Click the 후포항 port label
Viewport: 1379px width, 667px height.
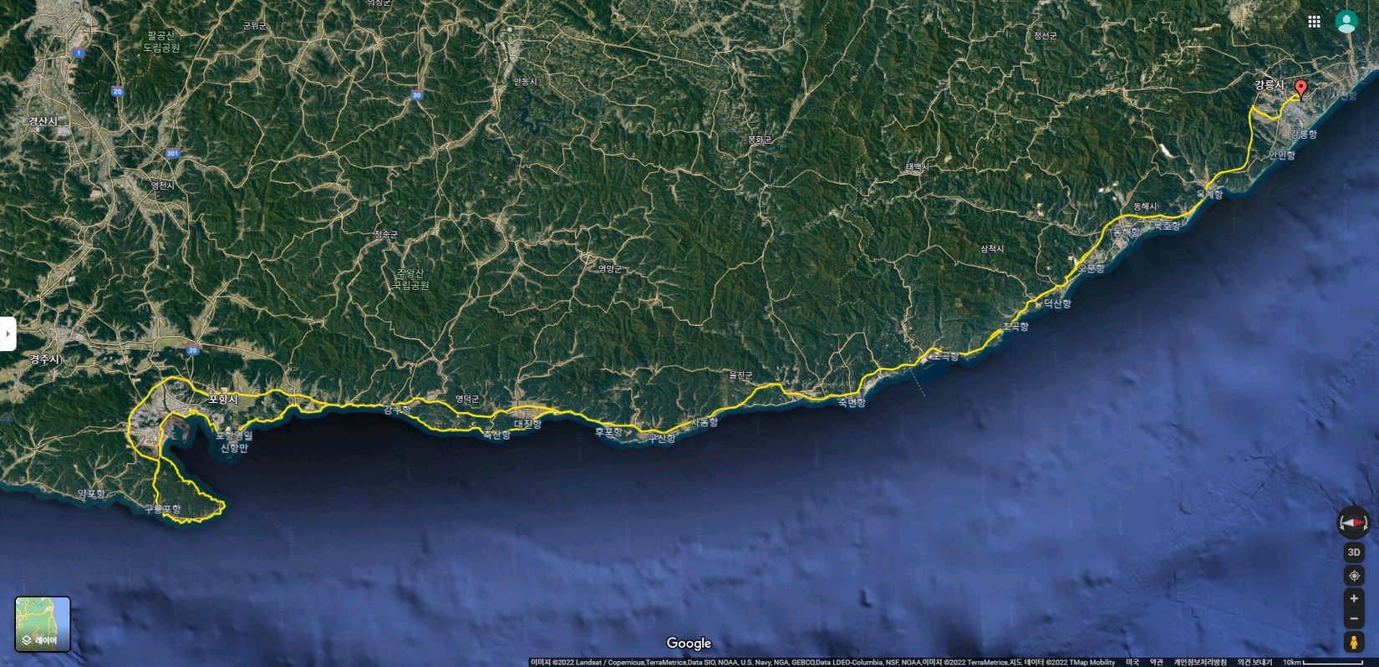click(608, 433)
